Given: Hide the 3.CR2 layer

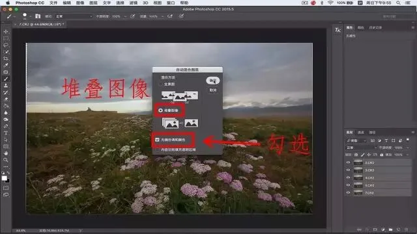Looking at the screenshot, I should (348, 170).
